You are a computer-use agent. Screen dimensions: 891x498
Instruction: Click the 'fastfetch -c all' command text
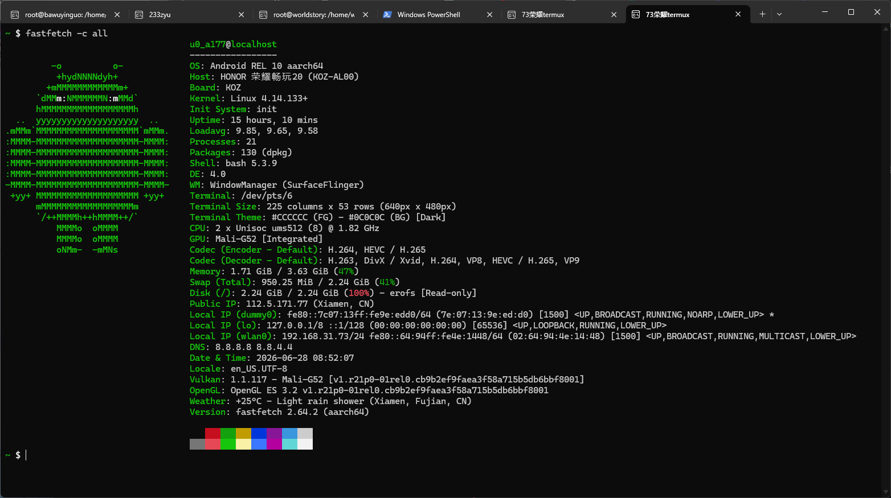(67, 34)
